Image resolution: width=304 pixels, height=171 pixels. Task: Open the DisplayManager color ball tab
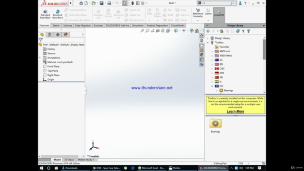pyautogui.click(x=66, y=35)
